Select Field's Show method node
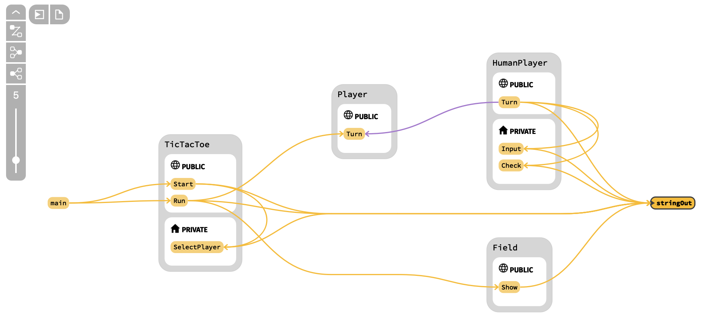The width and height of the screenshot is (703, 321). [x=509, y=287]
